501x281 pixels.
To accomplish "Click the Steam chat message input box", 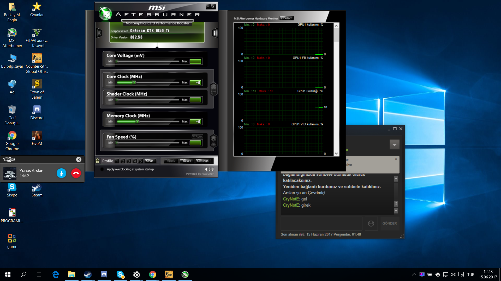I will (321, 223).
